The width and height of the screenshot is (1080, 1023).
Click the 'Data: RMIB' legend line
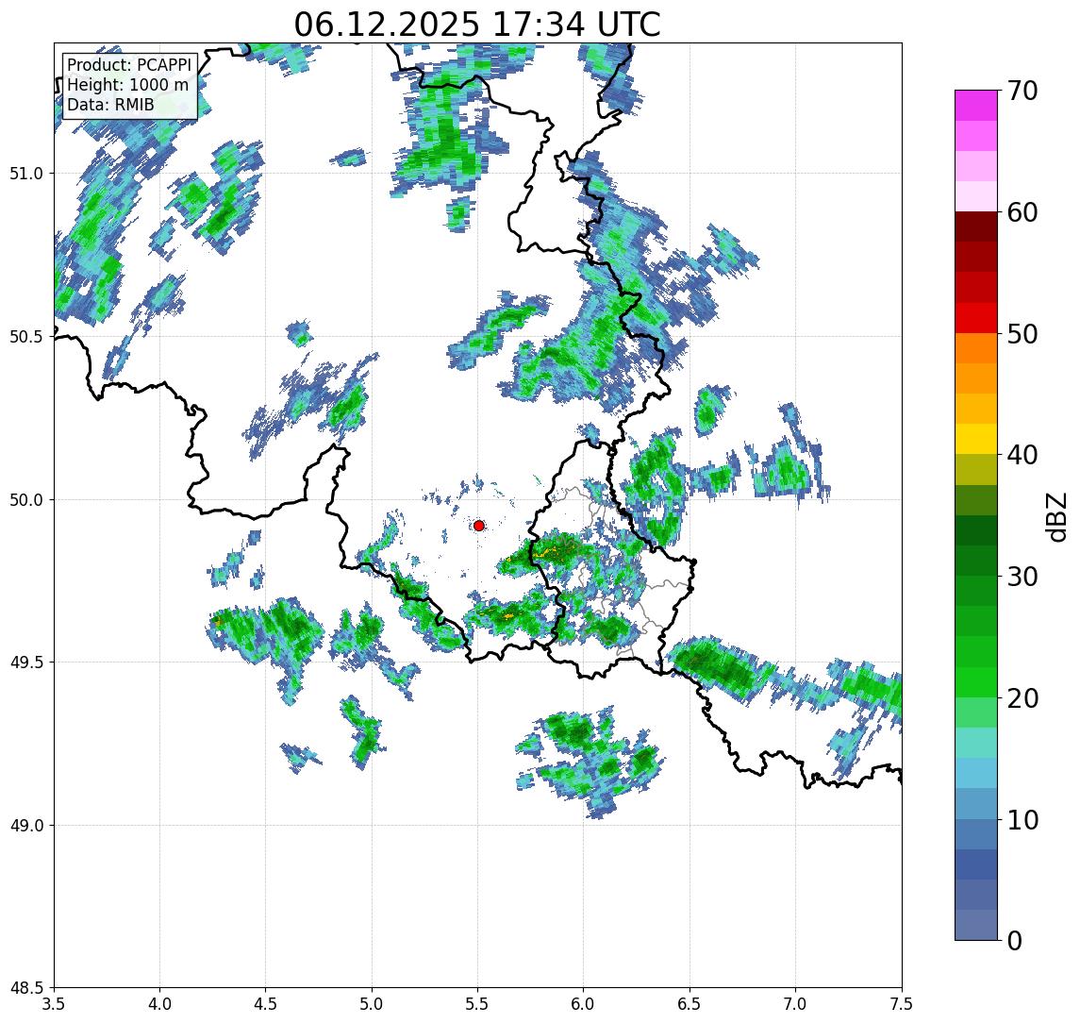coord(110,105)
